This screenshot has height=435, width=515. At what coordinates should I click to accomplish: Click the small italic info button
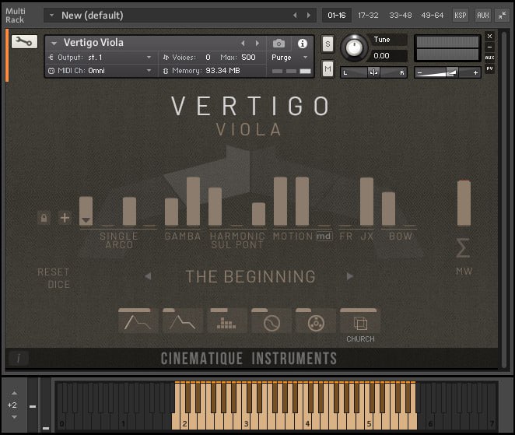pos(19,358)
